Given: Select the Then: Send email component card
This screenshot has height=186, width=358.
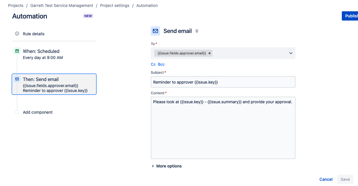Looking at the screenshot, I should (54, 84).
